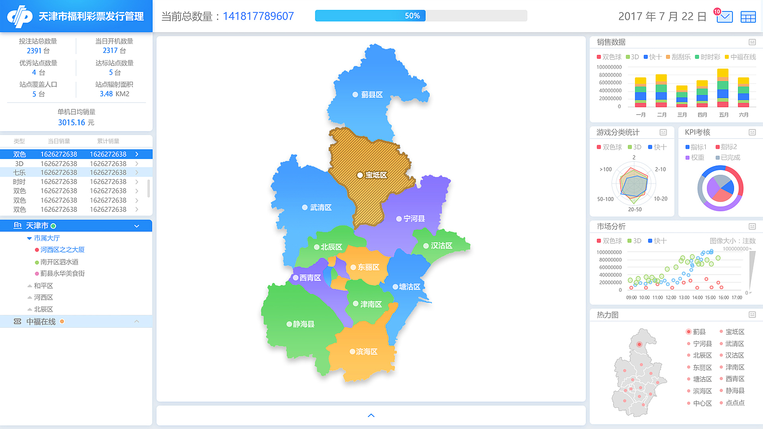This screenshot has width=763, height=429.
Task: Click the KPI考核 donut chart
Action: tap(720, 188)
